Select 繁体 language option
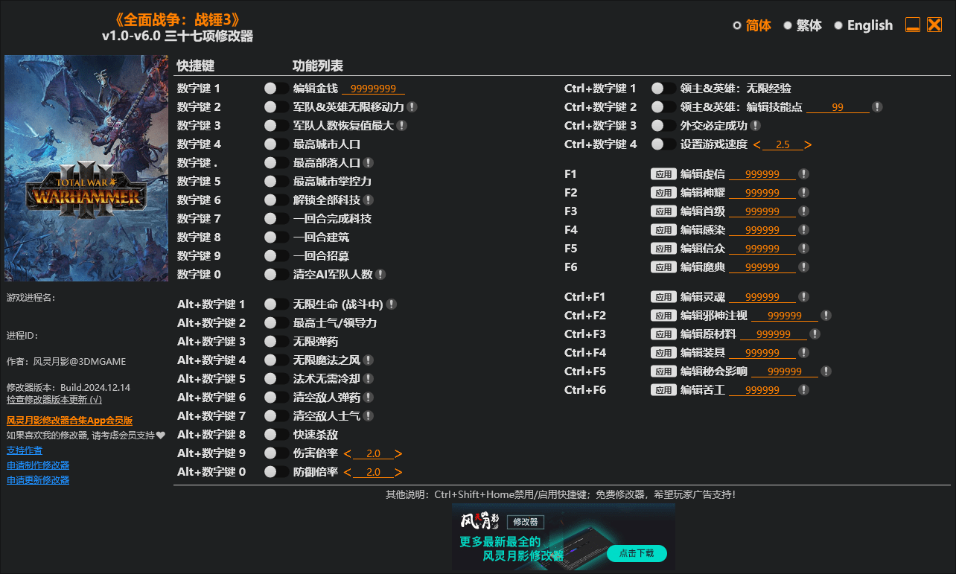Screen dimensions: 956x574 tap(803, 25)
